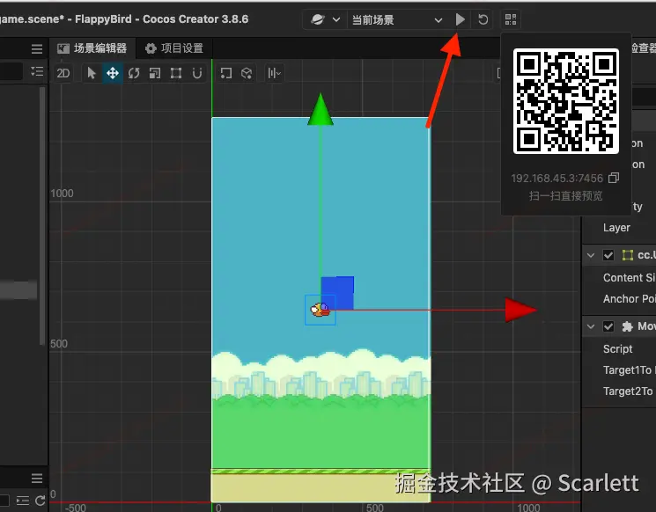
Task: Click the Anchor Point property label
Action: (630, 299)
